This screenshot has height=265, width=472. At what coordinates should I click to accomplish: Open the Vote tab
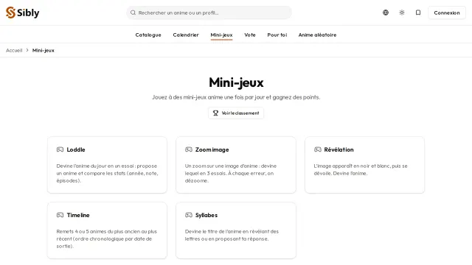tap(250, 35)
